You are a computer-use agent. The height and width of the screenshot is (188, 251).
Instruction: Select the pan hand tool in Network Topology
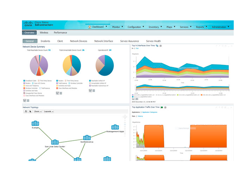tap(26, 111)
